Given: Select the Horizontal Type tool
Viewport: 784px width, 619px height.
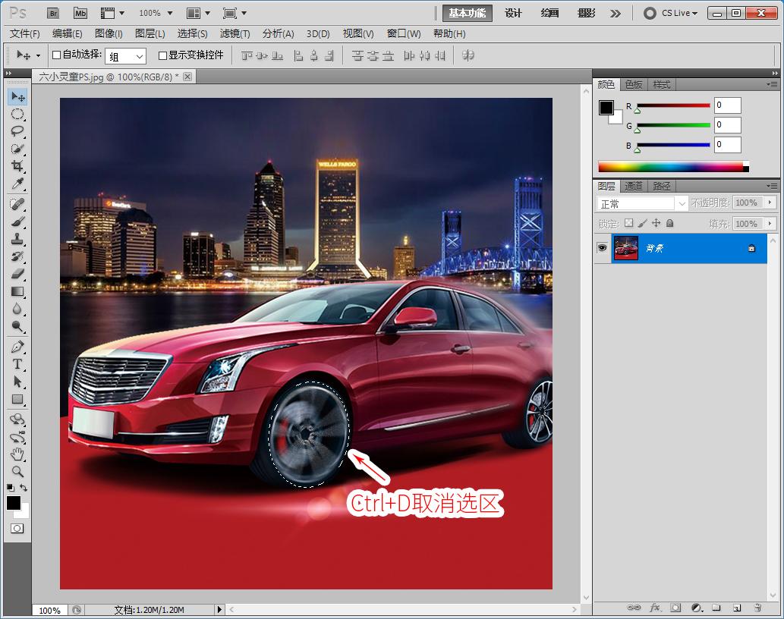Looking at the screenshot, I should (17, 364).
